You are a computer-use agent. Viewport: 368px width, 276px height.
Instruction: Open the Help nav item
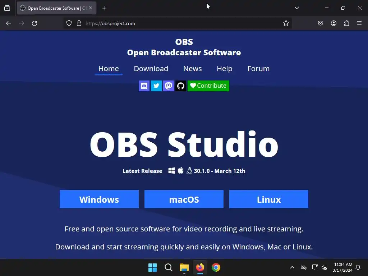pos(224,69)
